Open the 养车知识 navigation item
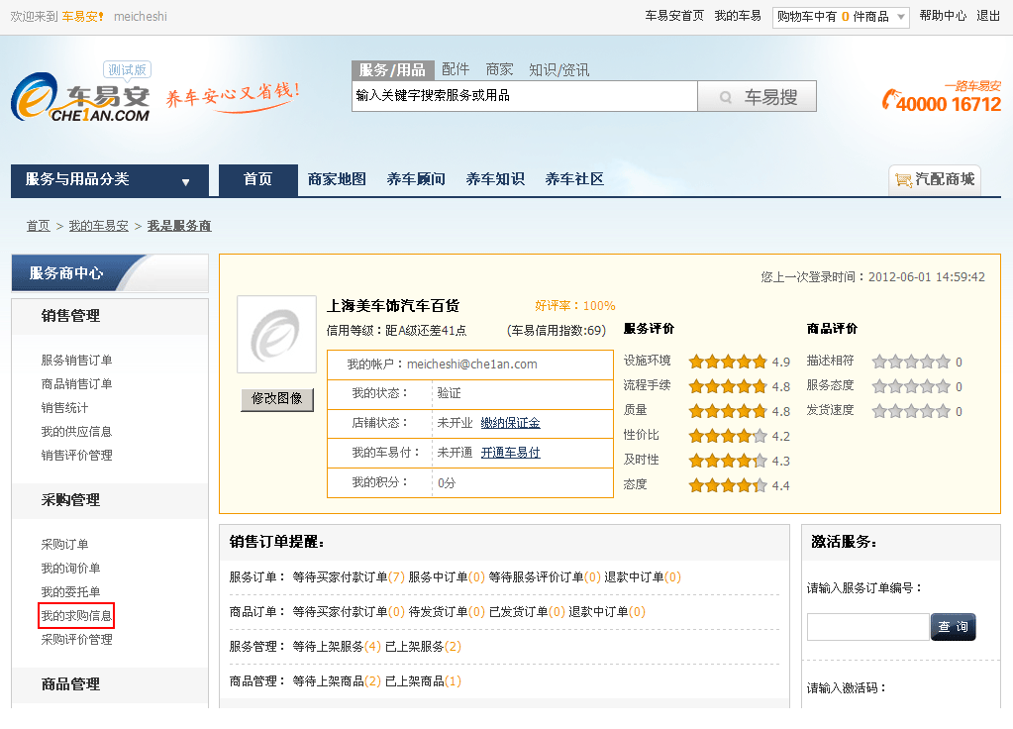 [x=495, y=179]
